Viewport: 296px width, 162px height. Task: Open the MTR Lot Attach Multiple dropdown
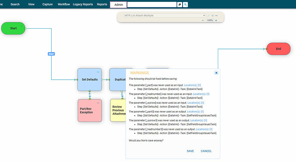click(x=165, y=15)
